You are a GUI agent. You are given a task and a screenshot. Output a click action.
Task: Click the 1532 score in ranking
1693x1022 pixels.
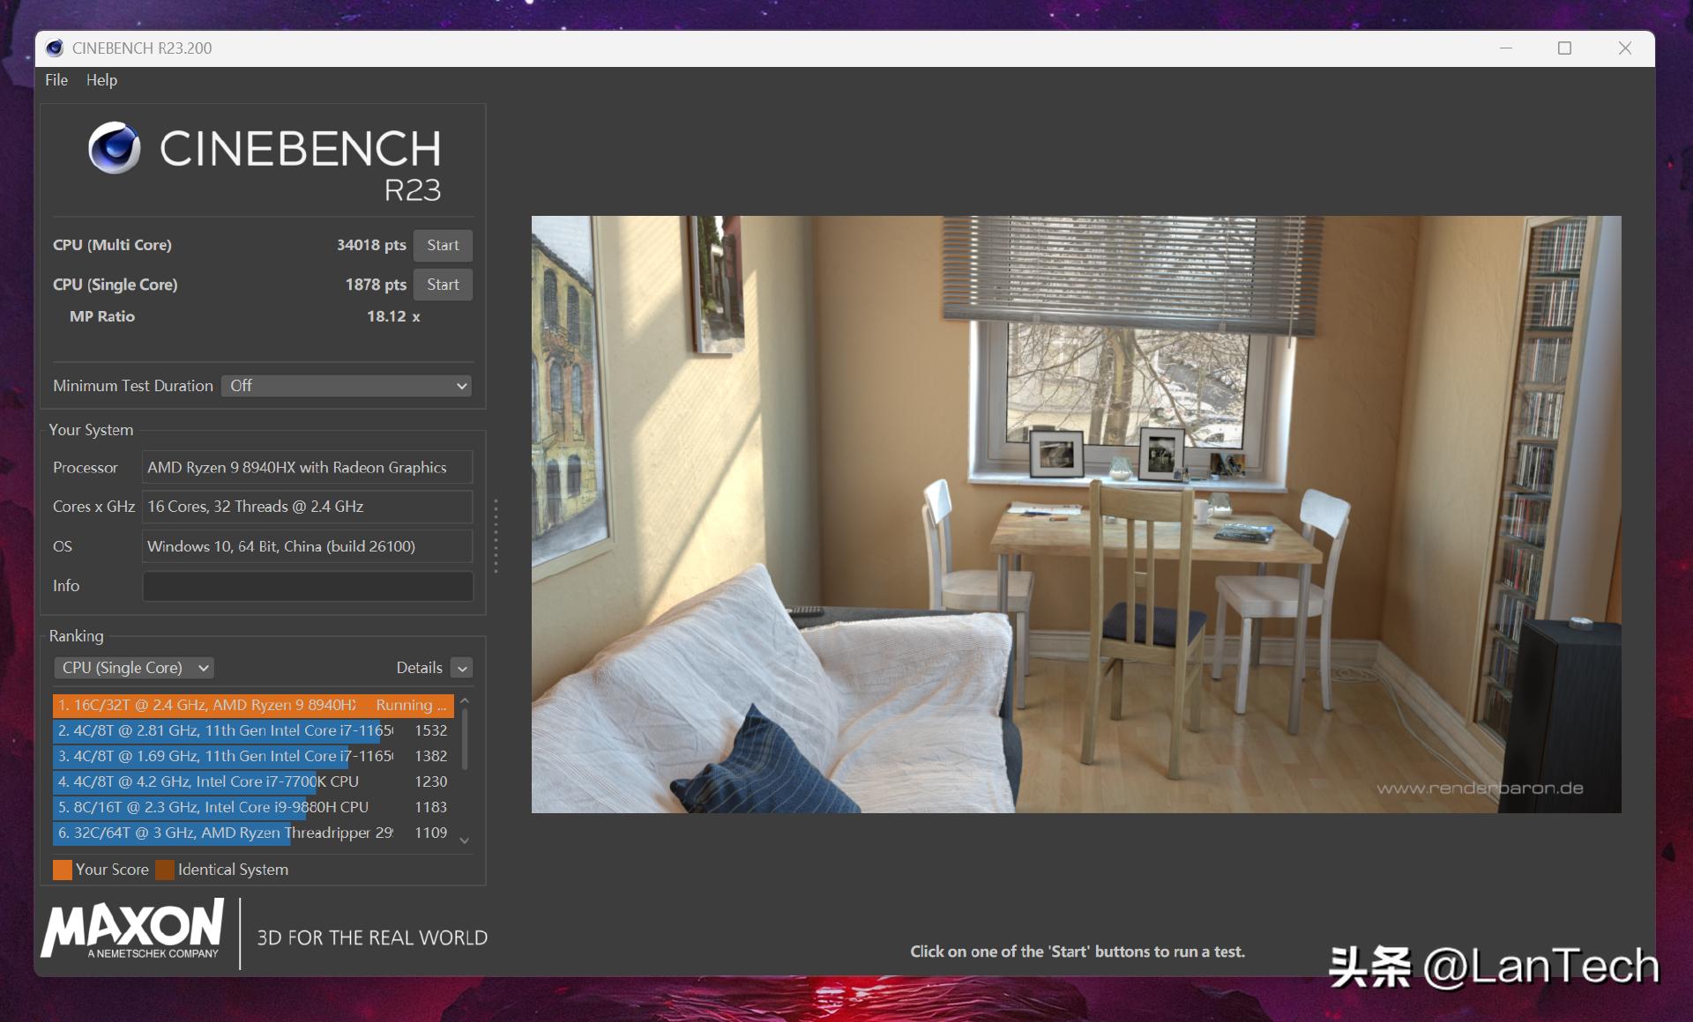click(431, 730)
